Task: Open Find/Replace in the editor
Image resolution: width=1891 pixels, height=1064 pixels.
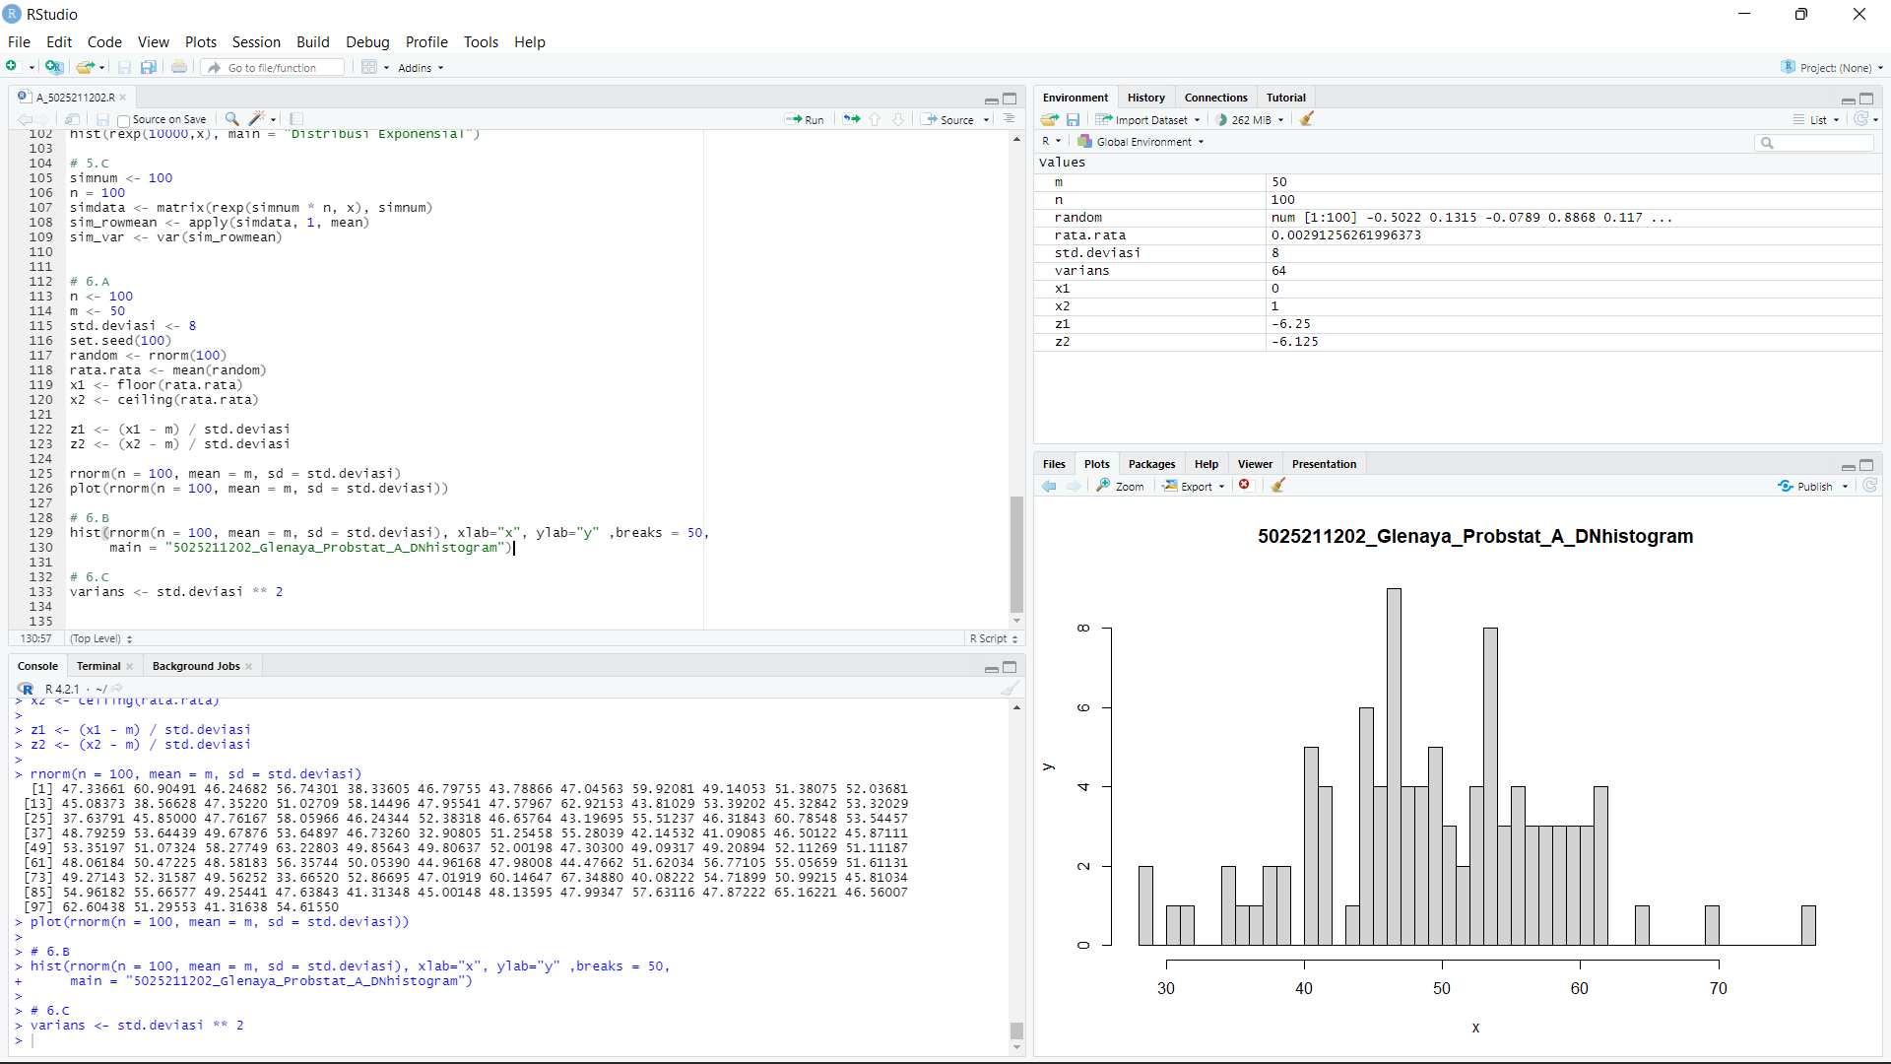Action: click(230, 119)
